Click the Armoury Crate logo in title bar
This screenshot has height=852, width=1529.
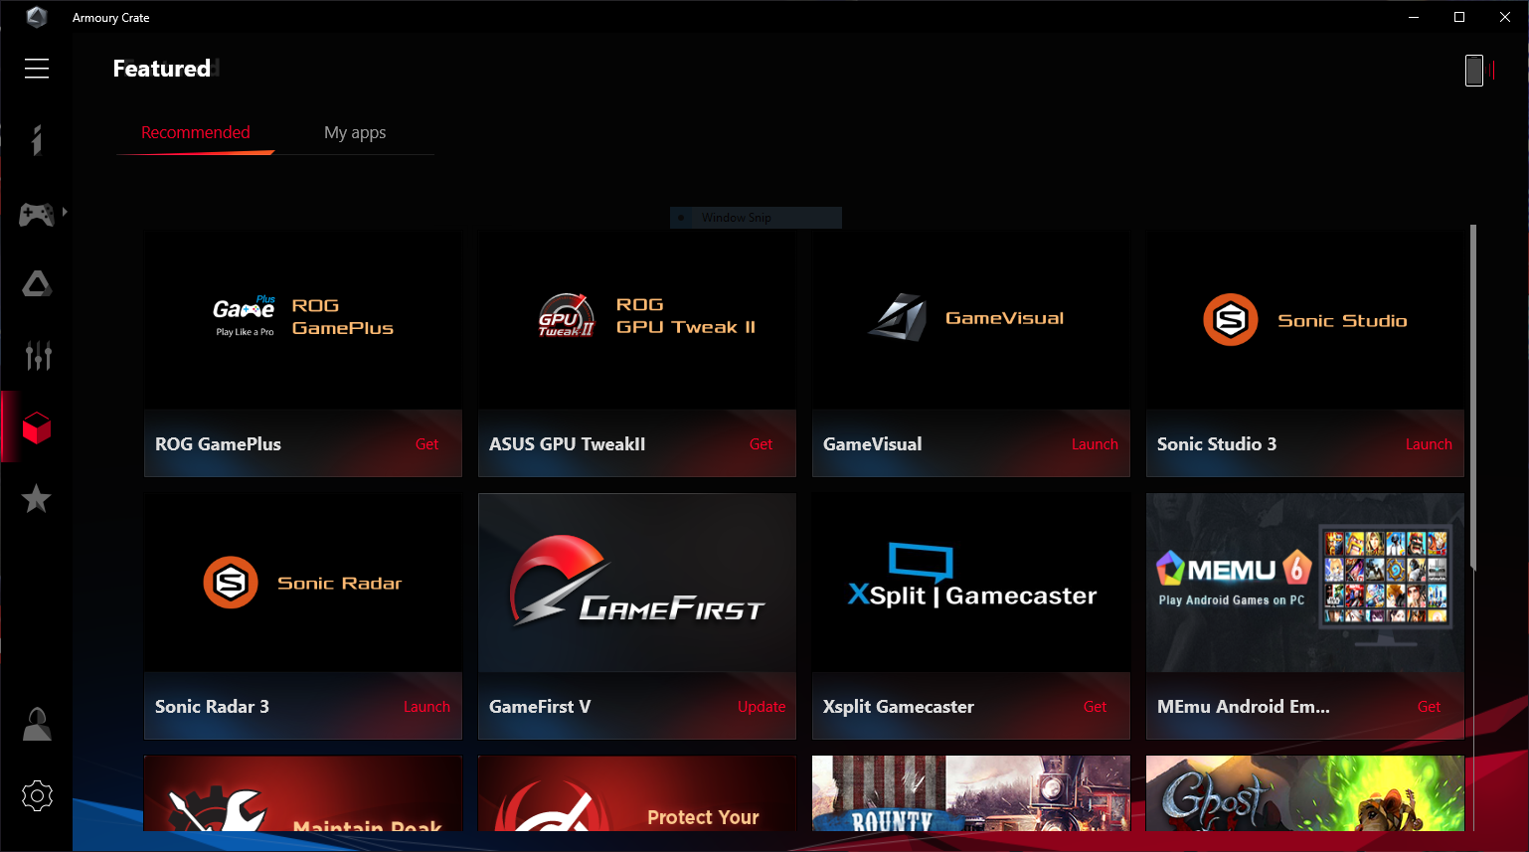click(37, 17)
